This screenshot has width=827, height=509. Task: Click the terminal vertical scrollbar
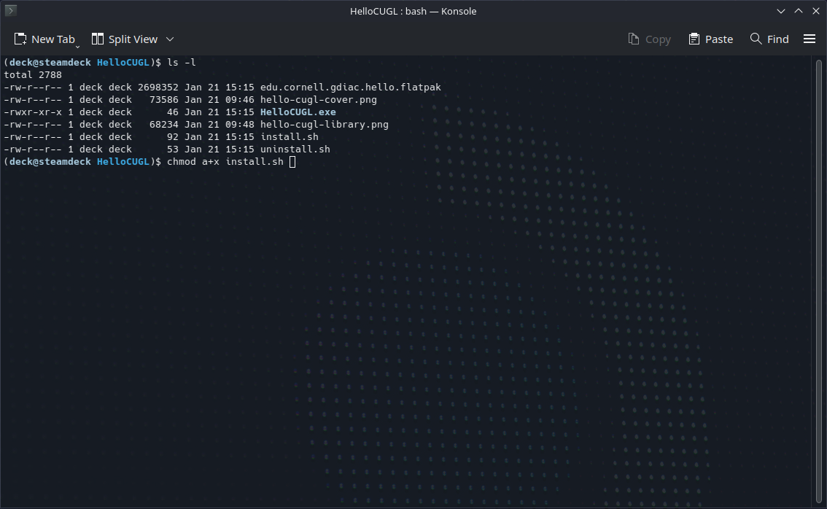pos(819,277)
